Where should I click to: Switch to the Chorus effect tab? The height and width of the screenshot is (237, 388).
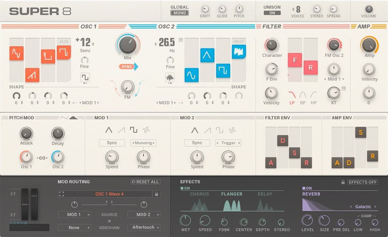pyautogui.click(x=200, y=194)
